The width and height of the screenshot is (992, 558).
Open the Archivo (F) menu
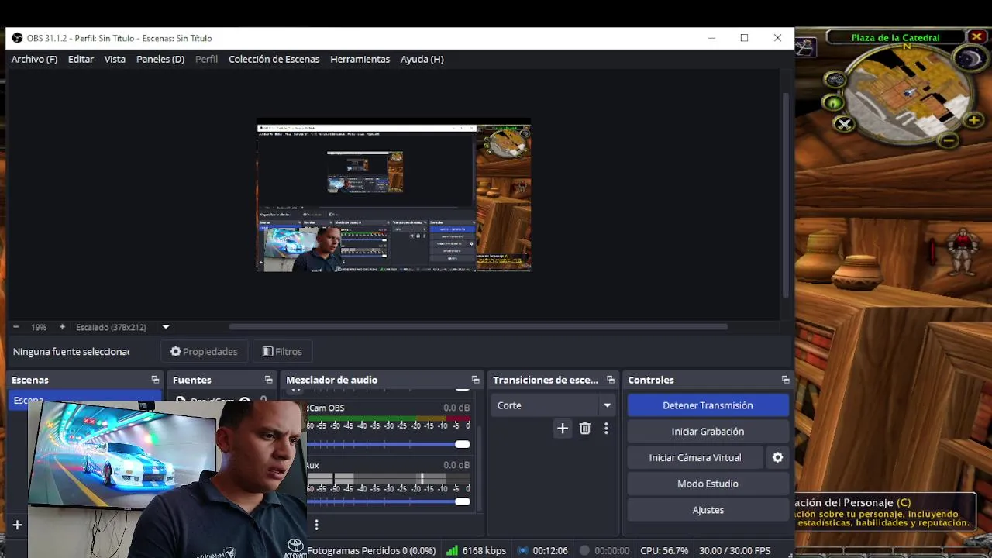pos(34,59)
